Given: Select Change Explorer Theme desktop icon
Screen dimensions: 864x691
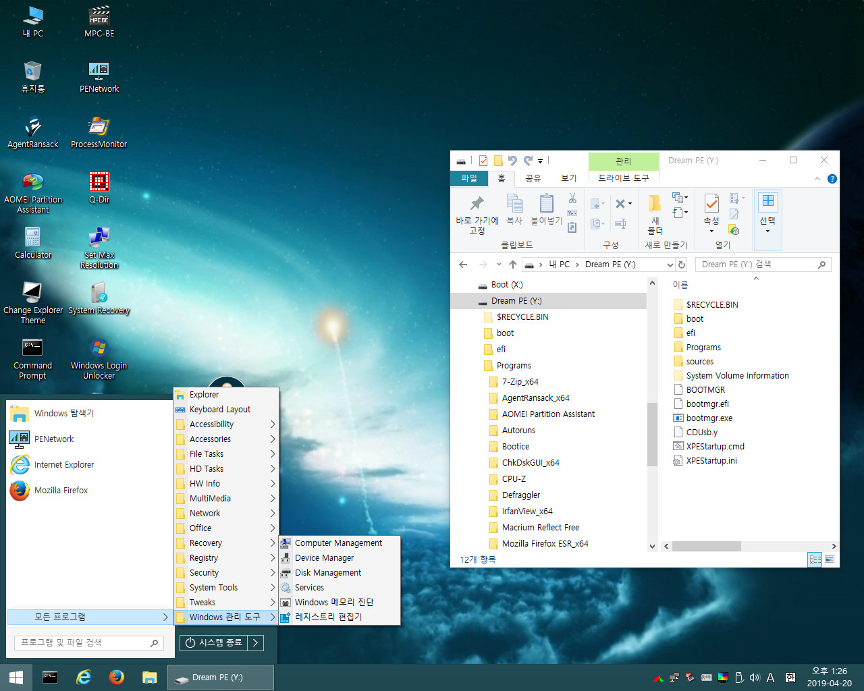Looking at the screenshot, I should (32, 303).
